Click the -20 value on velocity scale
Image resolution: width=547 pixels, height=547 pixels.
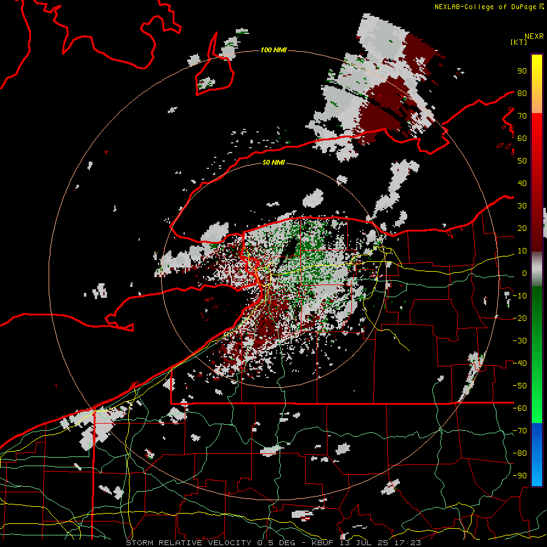pos(520,318)
